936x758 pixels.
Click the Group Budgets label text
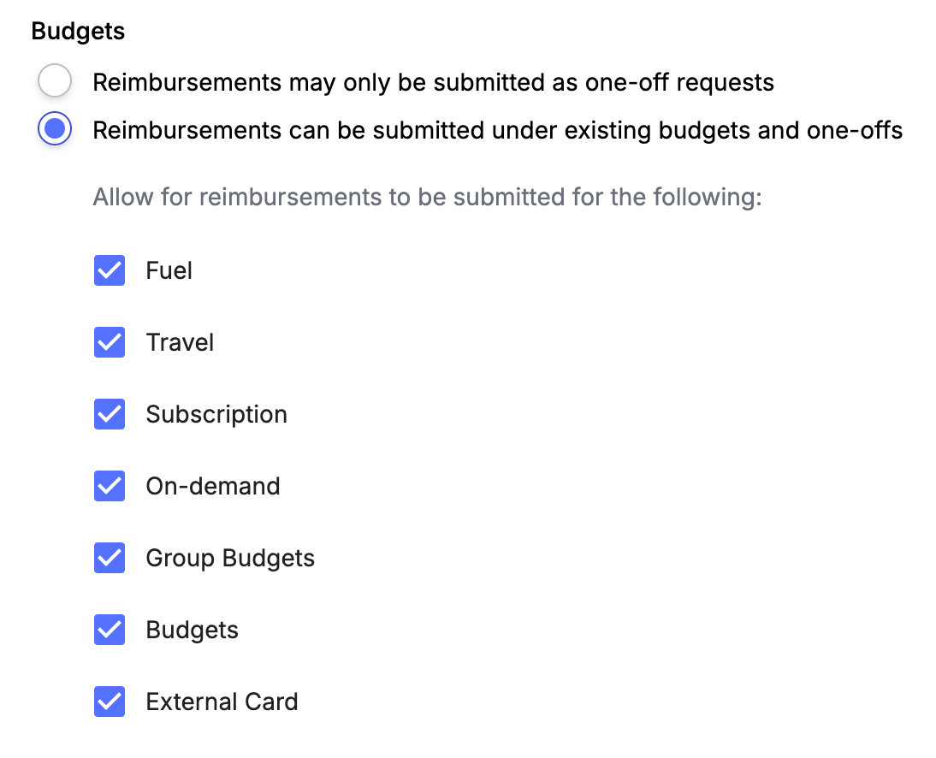point(230,558)
